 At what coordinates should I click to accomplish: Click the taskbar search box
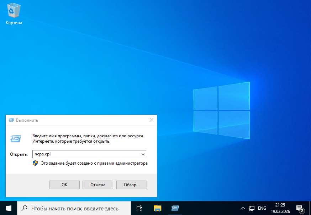tap(75, 208)
